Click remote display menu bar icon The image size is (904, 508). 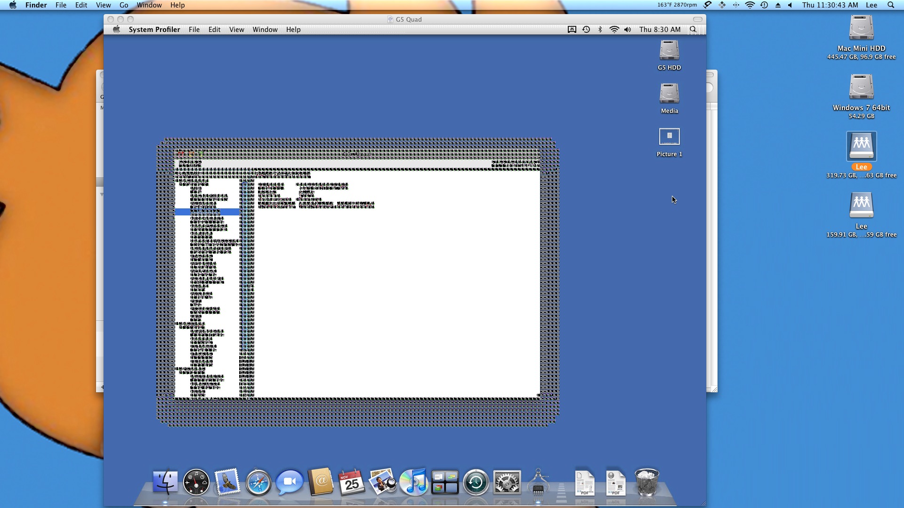click(572, 29)
